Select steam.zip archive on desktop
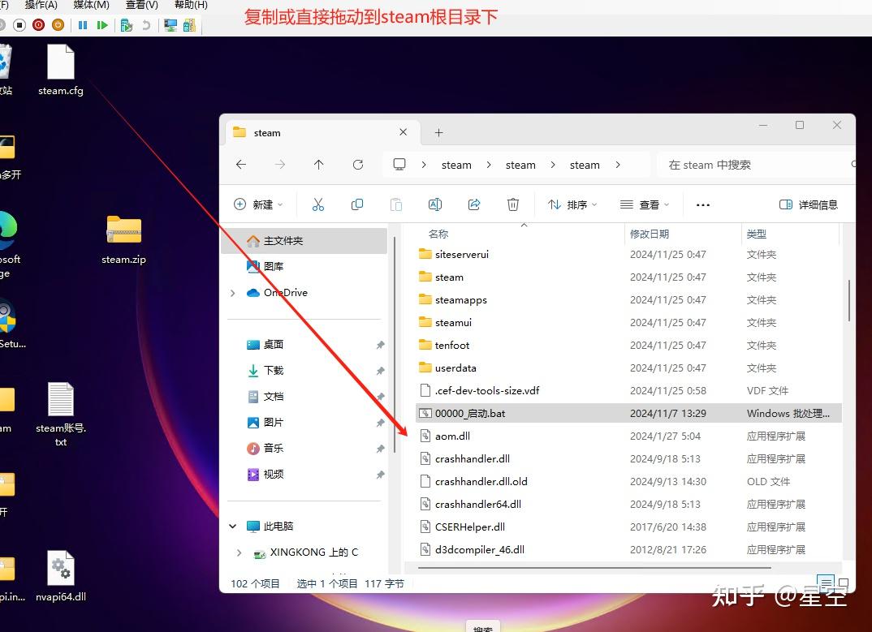 tap(123, 239)
